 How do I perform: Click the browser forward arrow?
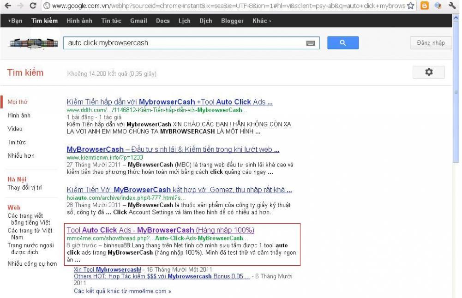point(20,6)
